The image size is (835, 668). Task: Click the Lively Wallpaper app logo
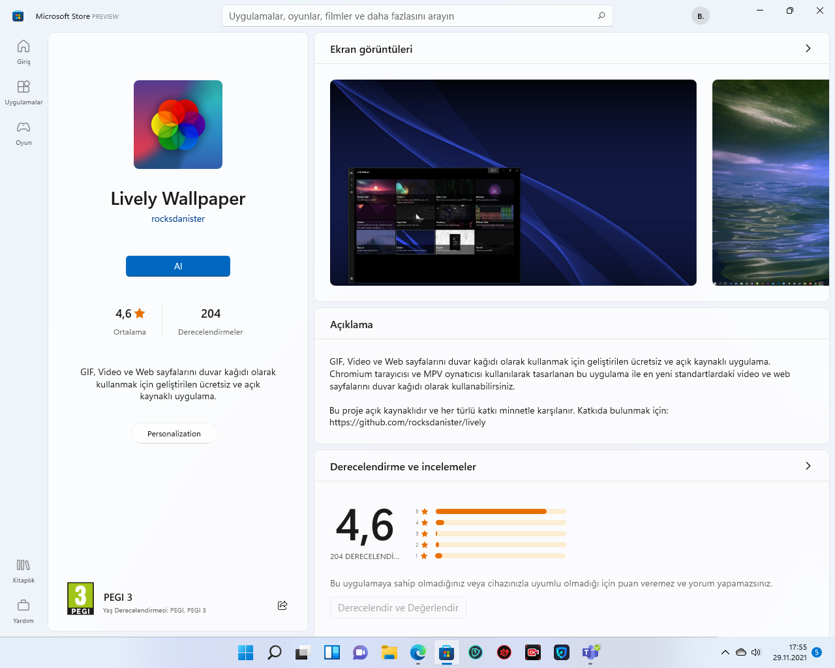[x=178, y=125]
